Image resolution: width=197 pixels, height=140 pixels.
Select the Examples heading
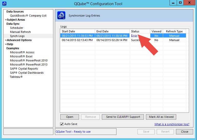click(x=13, y=48)
